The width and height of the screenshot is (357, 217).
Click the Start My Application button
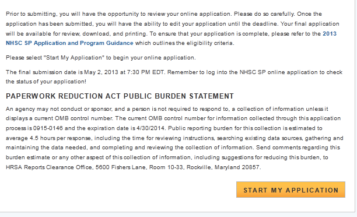tap(290, 190)
